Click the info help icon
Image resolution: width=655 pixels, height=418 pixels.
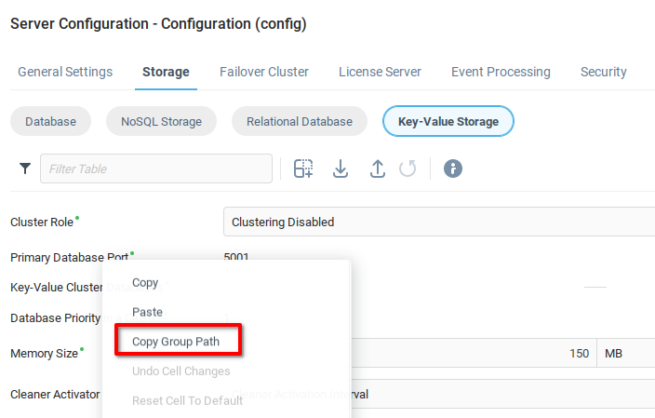point(453,169)
